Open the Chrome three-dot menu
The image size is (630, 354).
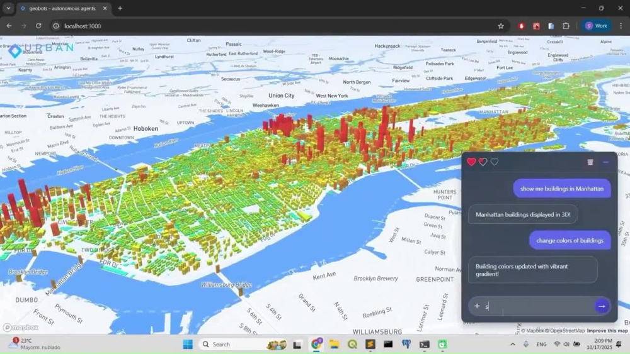pos(621,26)
